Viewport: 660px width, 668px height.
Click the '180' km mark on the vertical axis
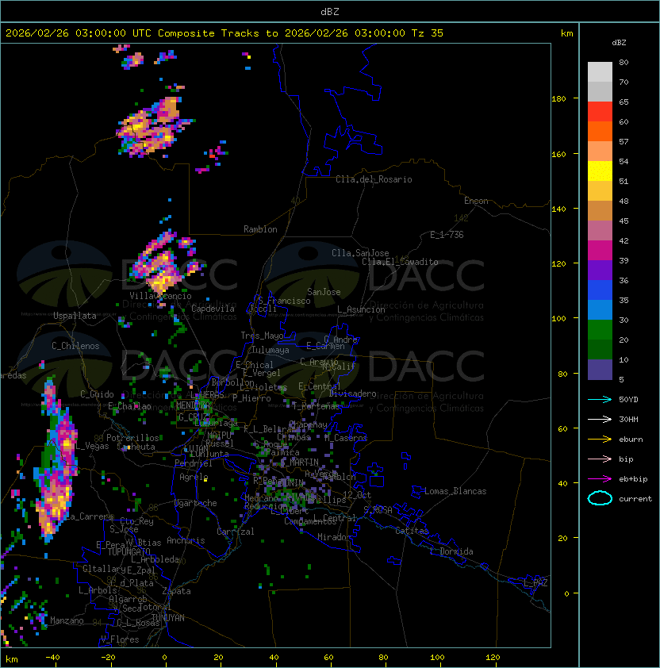558,99
